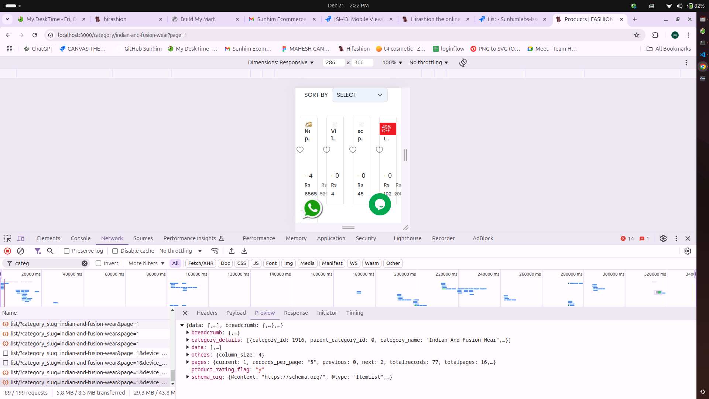Open Sources panel
This screenshot has width=709, height=399.
(x=143, y=238)
